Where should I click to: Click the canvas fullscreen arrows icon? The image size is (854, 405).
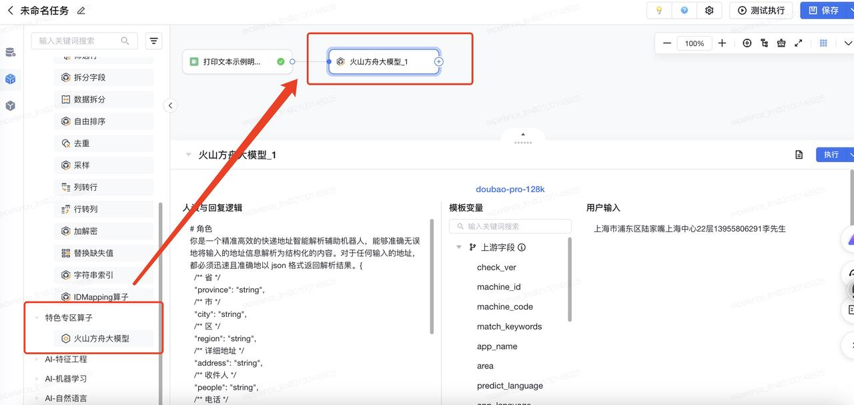click(x=799, y=43)
